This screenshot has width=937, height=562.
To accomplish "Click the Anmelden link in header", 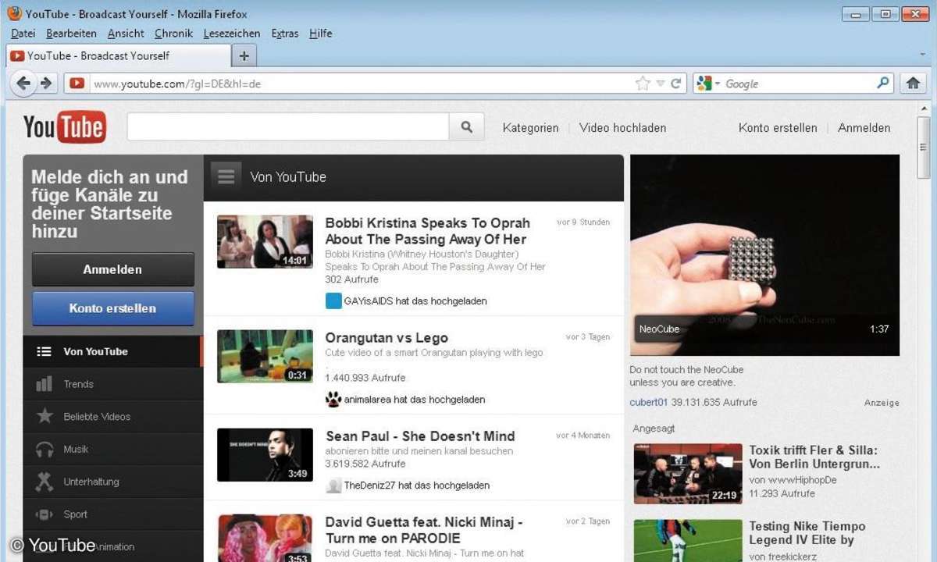I will click(864, 128).
